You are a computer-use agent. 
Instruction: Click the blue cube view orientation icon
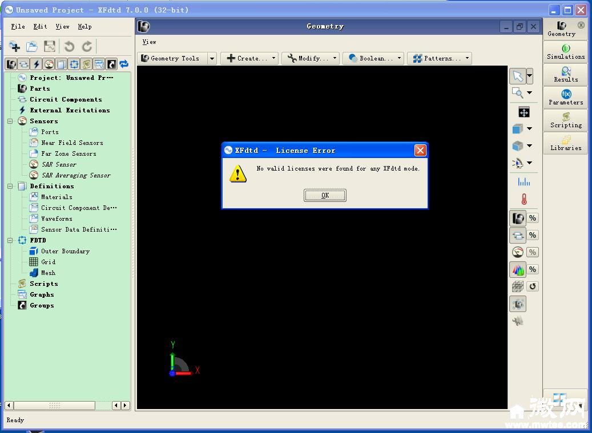517,129
